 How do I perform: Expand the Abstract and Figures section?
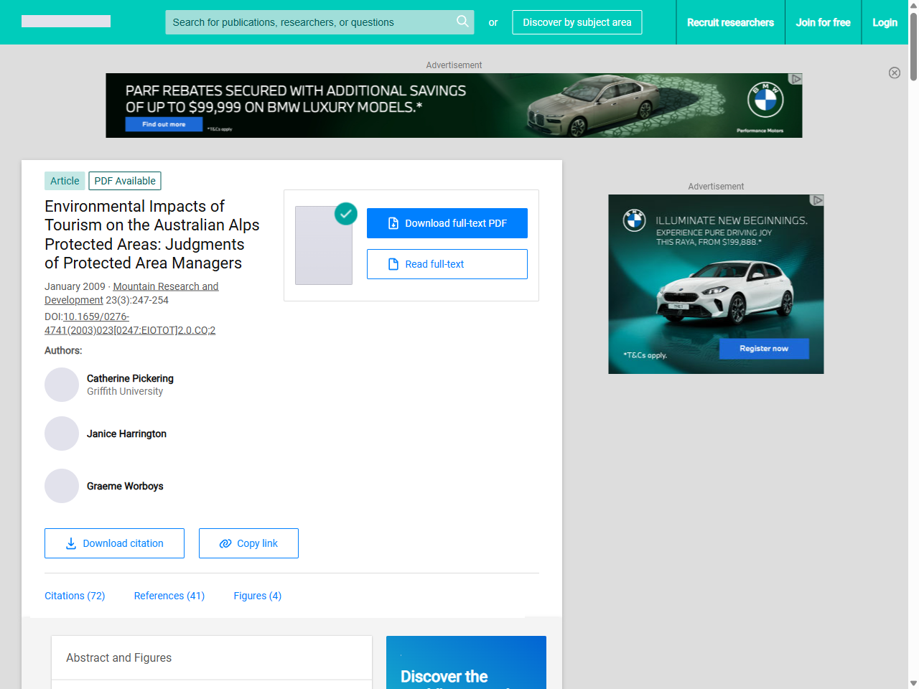118,657
